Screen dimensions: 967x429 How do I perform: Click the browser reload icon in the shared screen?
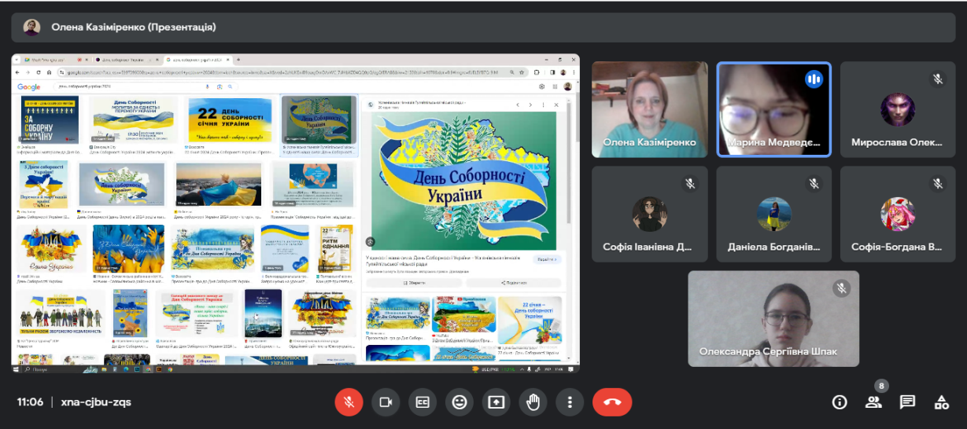coord(39,72)
